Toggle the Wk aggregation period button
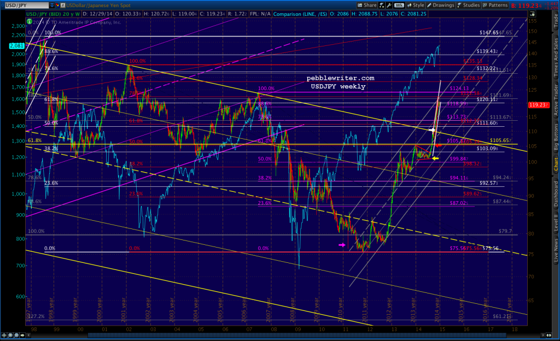The image size is (560, 341). [400, 4]
